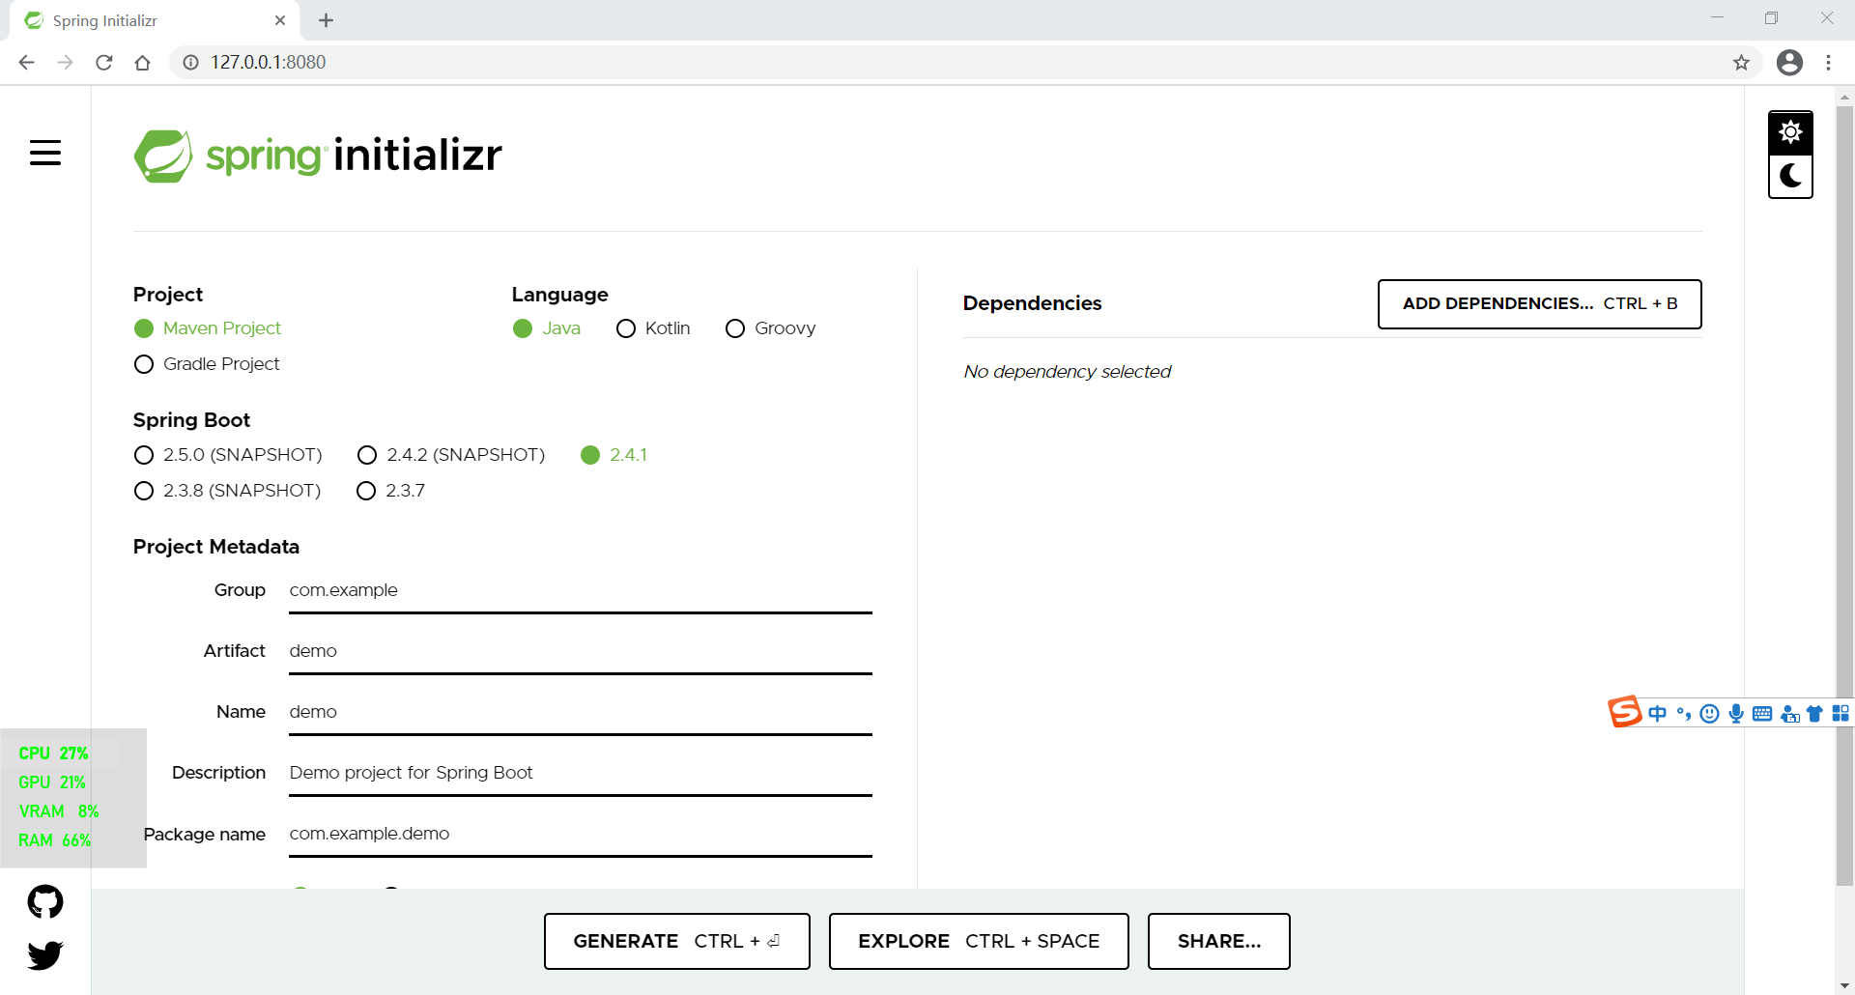Click the CPU 27% overlay reading
1855x995 pixels.
(53, 753)
